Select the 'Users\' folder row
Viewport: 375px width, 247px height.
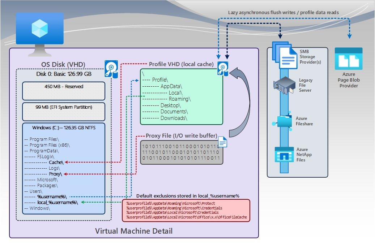(x=33, y=191)
